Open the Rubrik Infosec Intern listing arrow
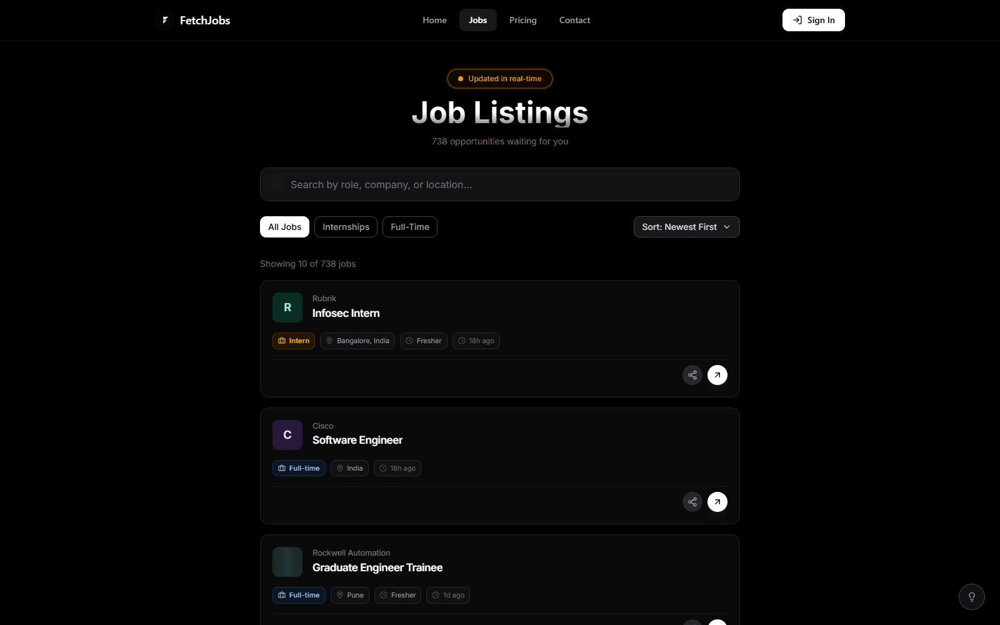The image size is (1000, 625). 717,375
